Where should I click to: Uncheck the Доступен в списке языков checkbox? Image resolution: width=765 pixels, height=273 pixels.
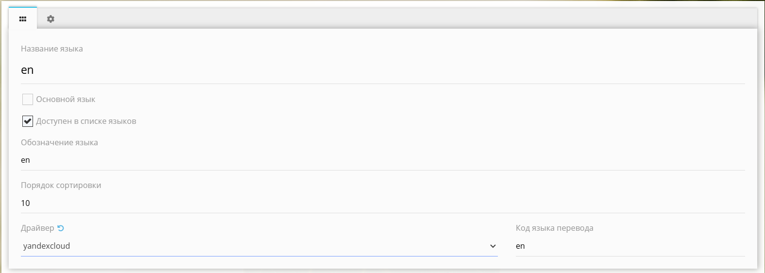tap(28, 121)
